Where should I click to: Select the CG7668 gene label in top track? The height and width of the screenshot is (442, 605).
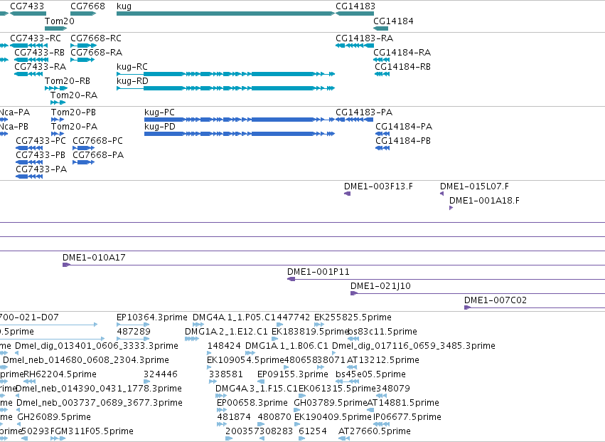[x=87, y=6]
